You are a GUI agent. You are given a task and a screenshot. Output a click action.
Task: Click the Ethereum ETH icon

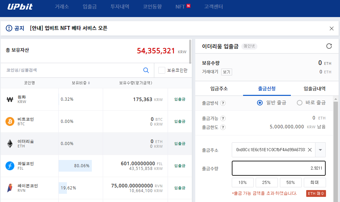coord(10,144)
